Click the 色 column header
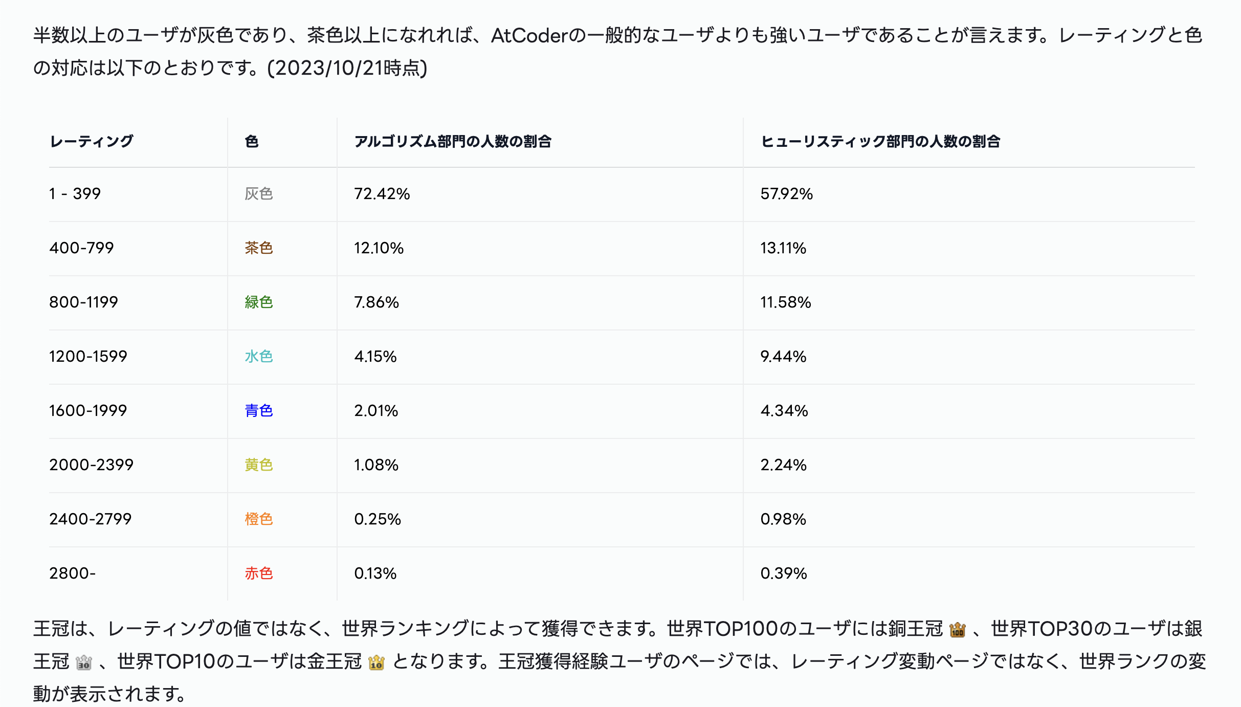Viewport: 1241px width, 707px height. point(252,141)
